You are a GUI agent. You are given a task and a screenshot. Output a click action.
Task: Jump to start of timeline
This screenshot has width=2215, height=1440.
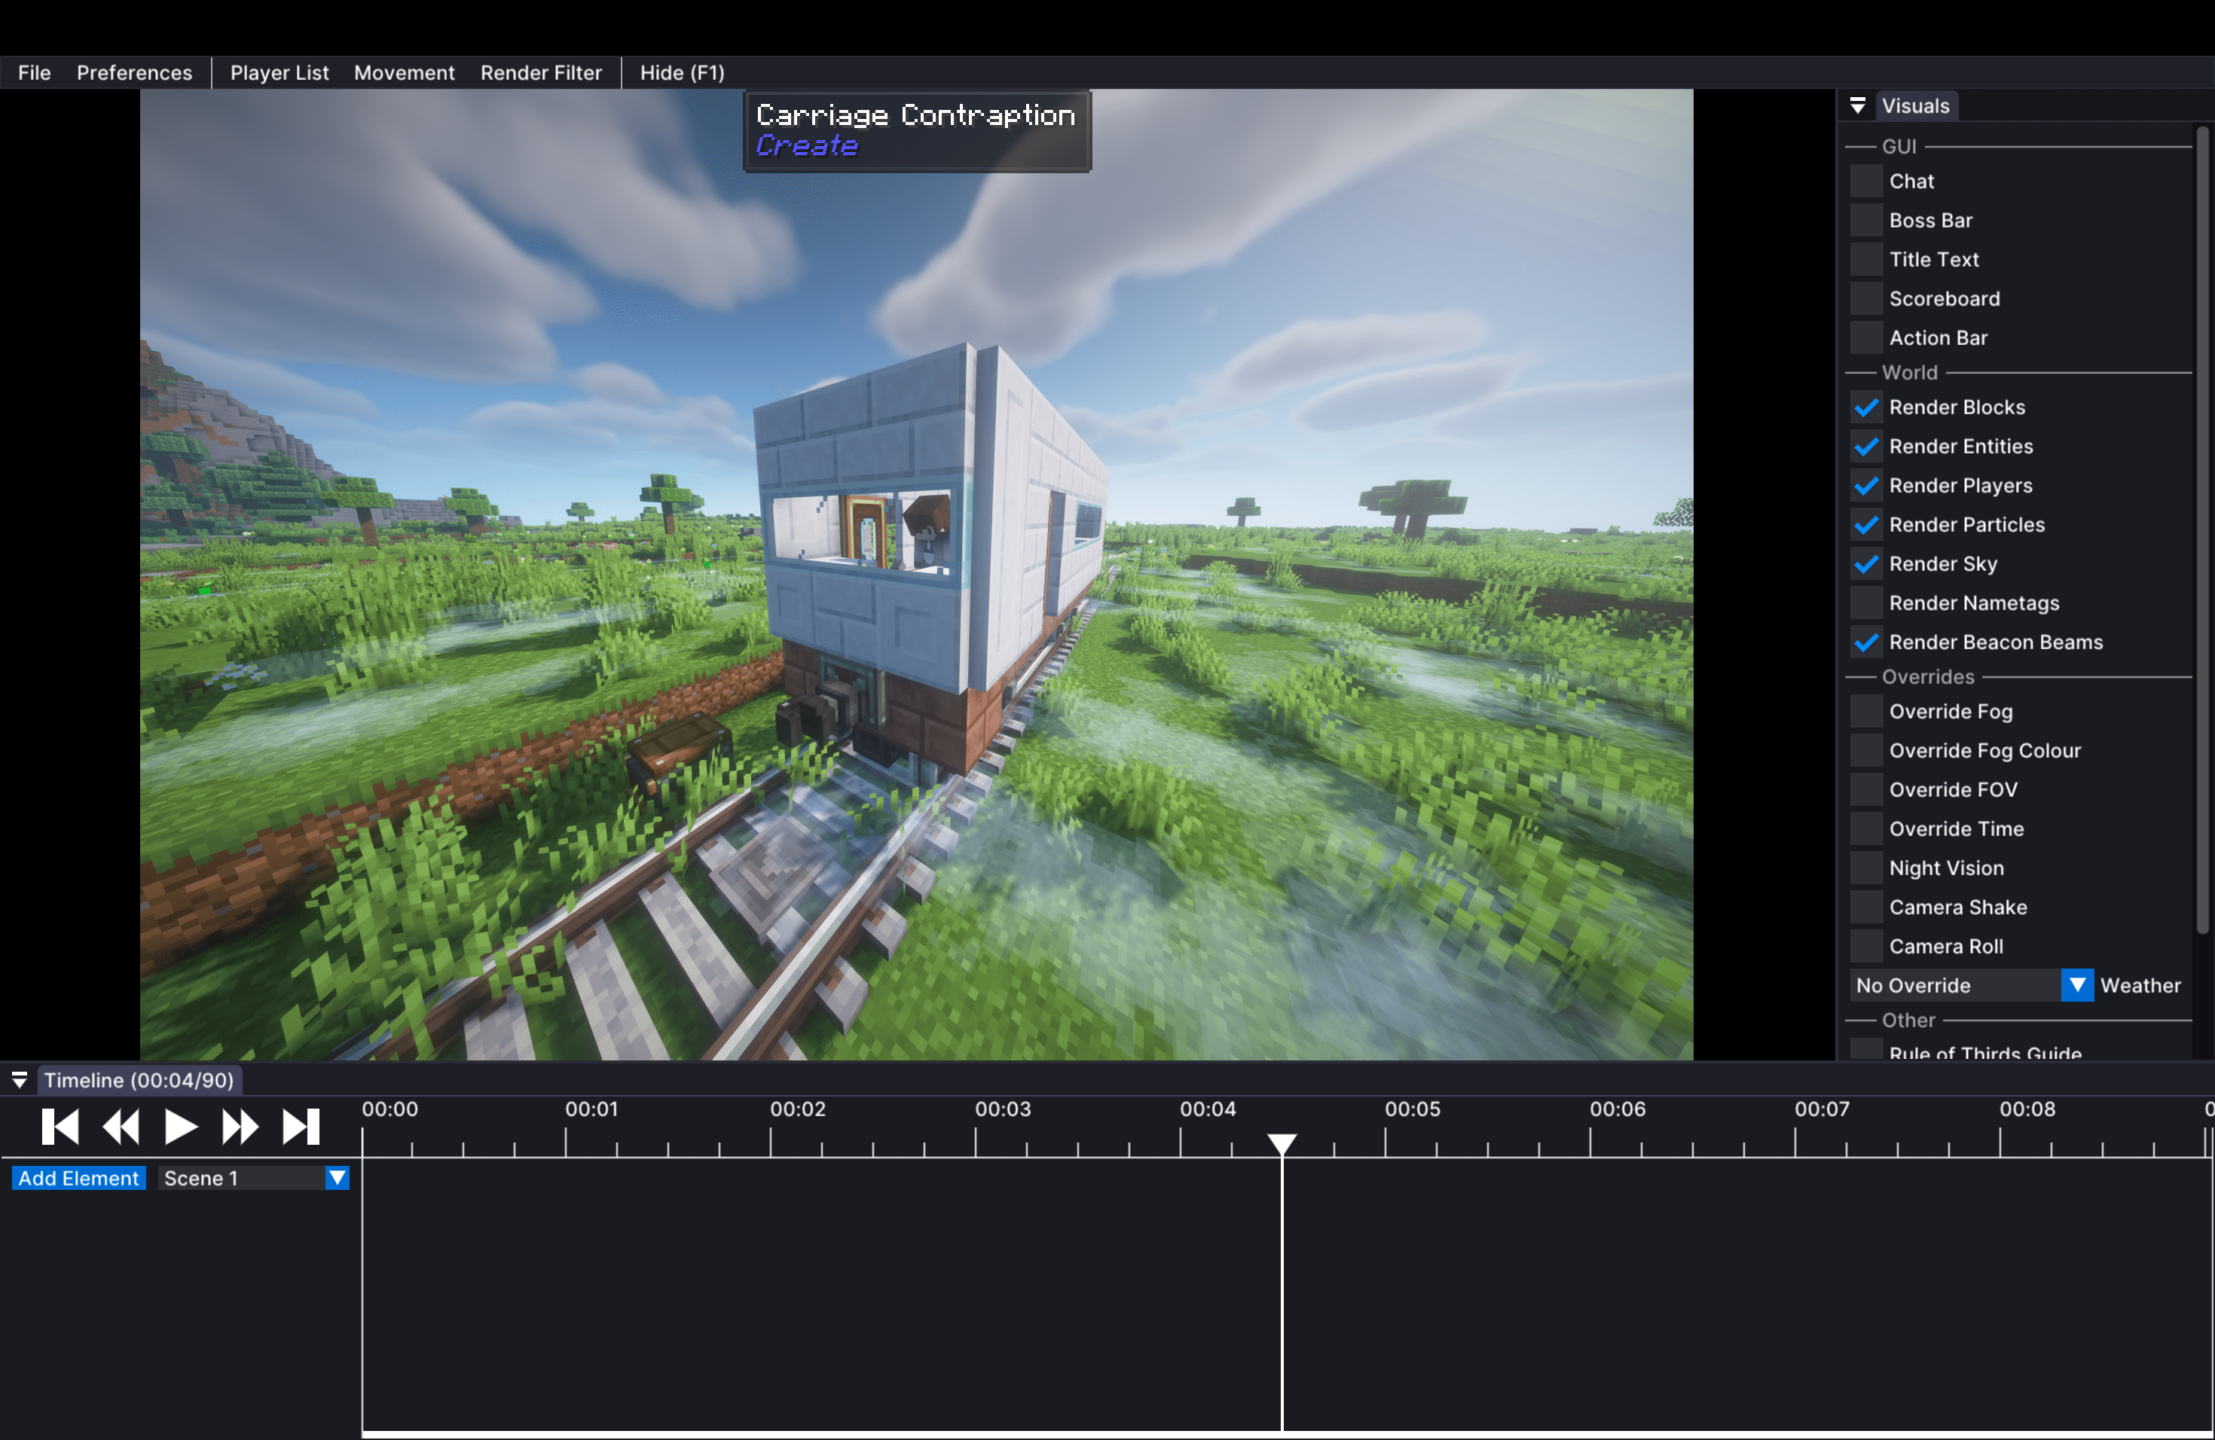coord(60,1127)
